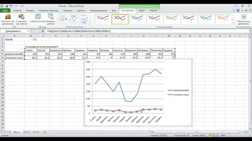Go to last sheet navigation arrow
This screenshot has height=141, width=252.
pos(9,132)
